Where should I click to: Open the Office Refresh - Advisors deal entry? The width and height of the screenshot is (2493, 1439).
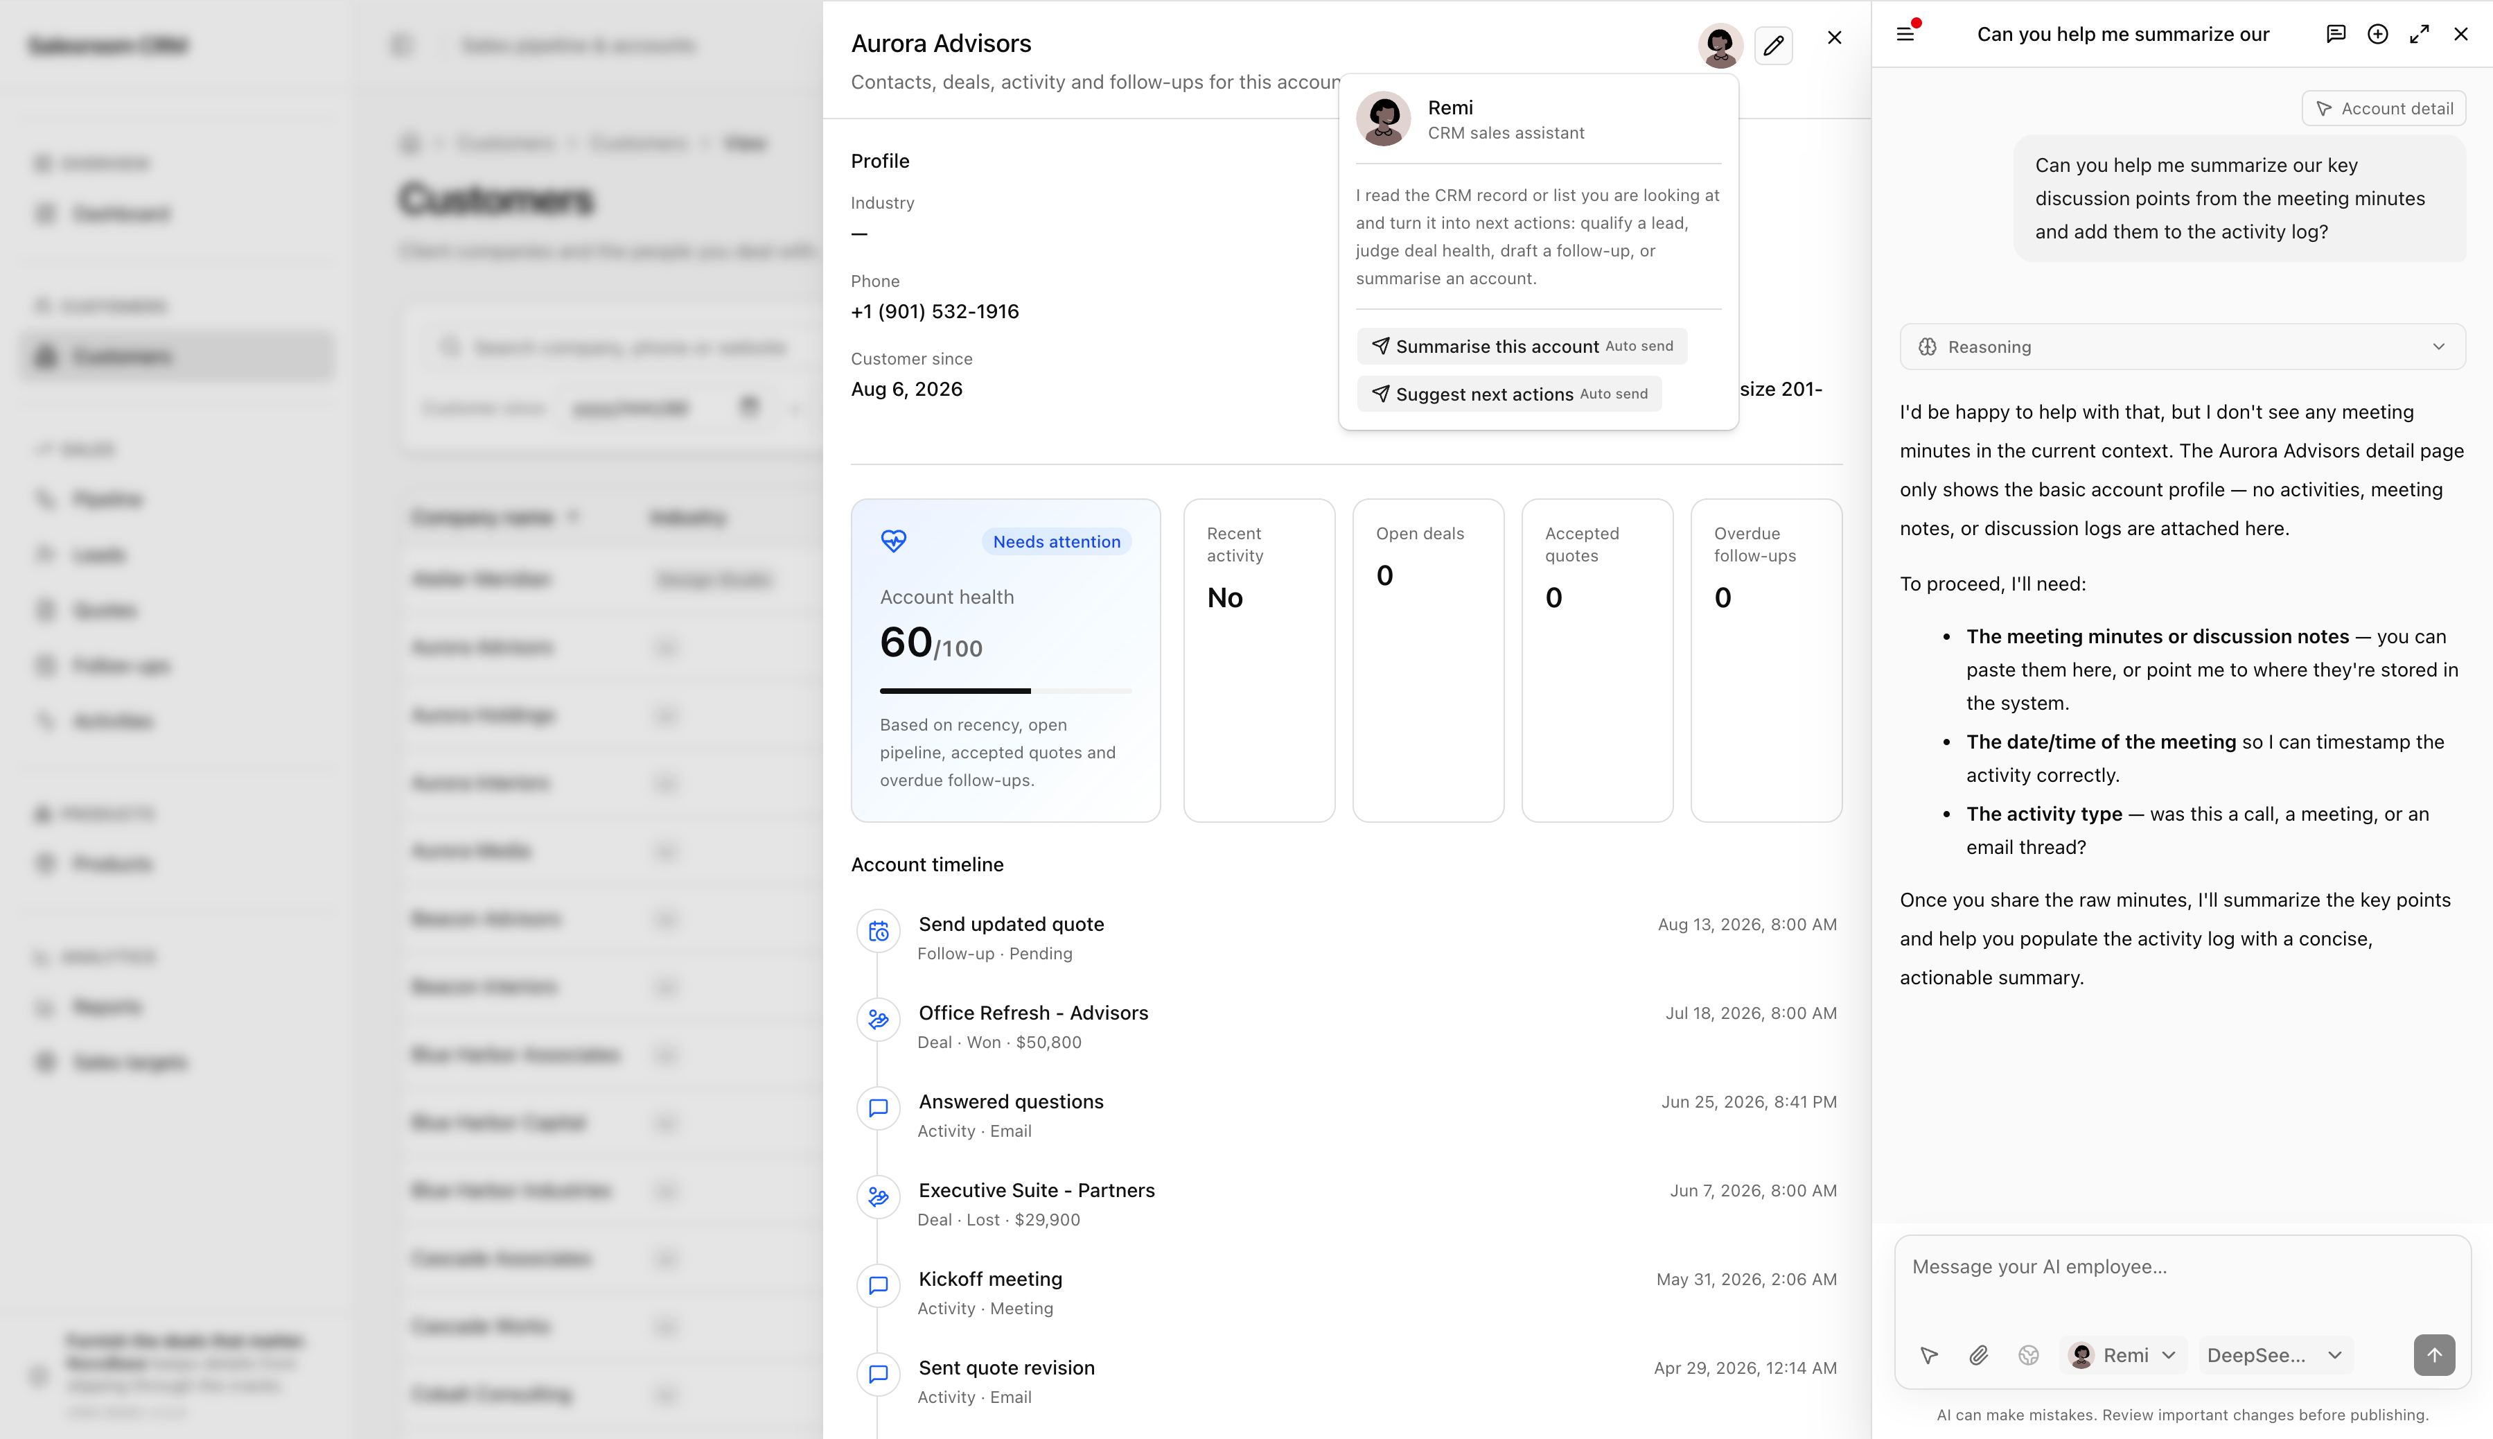click(x=1033, y=1013)
